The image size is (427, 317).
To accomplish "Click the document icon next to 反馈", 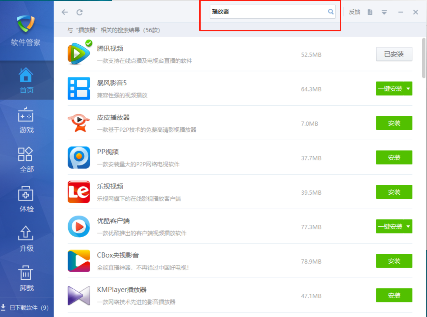I will click(370, 12).
